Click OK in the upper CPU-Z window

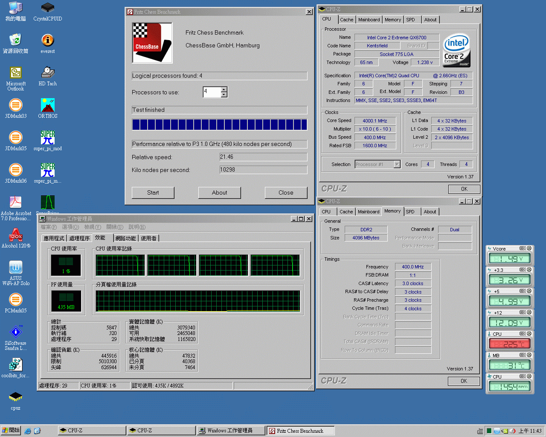pos(464,189)
